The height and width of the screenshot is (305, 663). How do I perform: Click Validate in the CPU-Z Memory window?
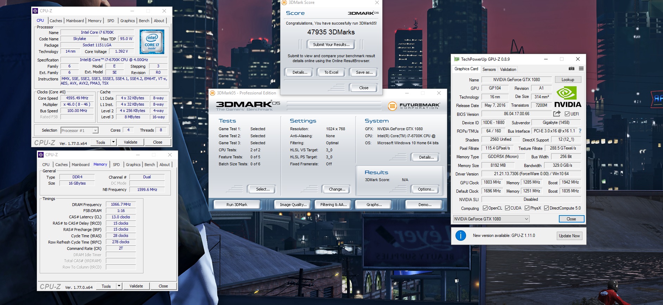tap(136, 286)
